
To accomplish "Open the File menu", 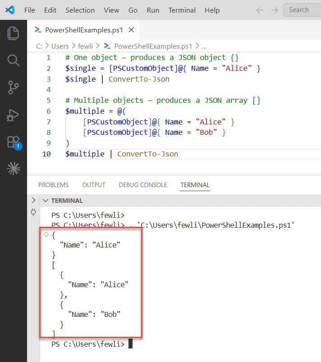I will pos(30,10).
